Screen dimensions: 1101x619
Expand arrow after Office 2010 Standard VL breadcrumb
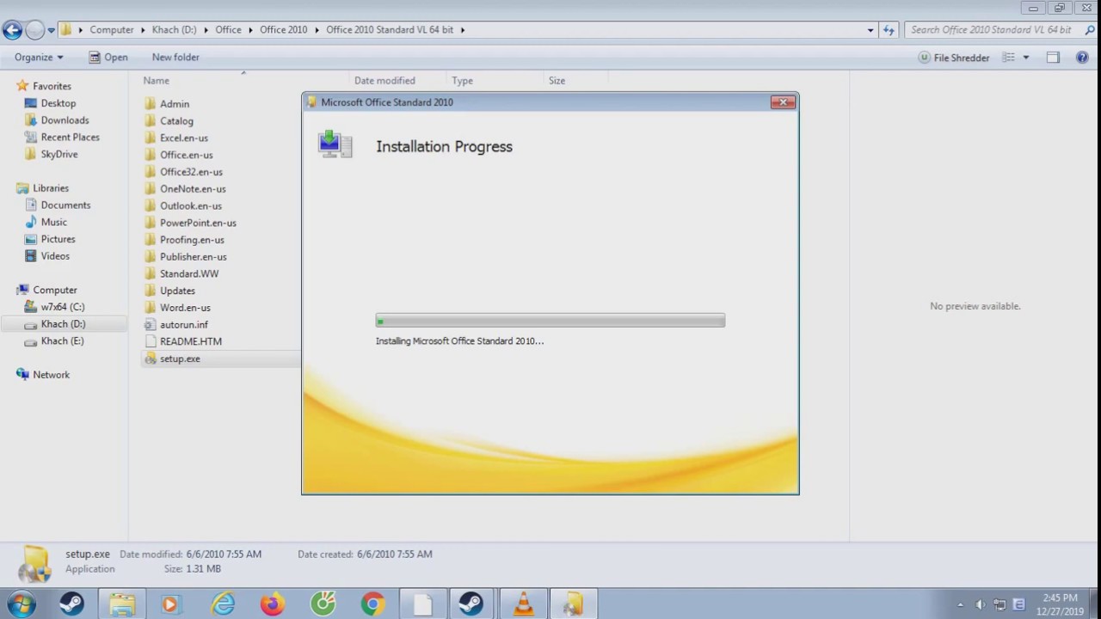pos(463,30)
